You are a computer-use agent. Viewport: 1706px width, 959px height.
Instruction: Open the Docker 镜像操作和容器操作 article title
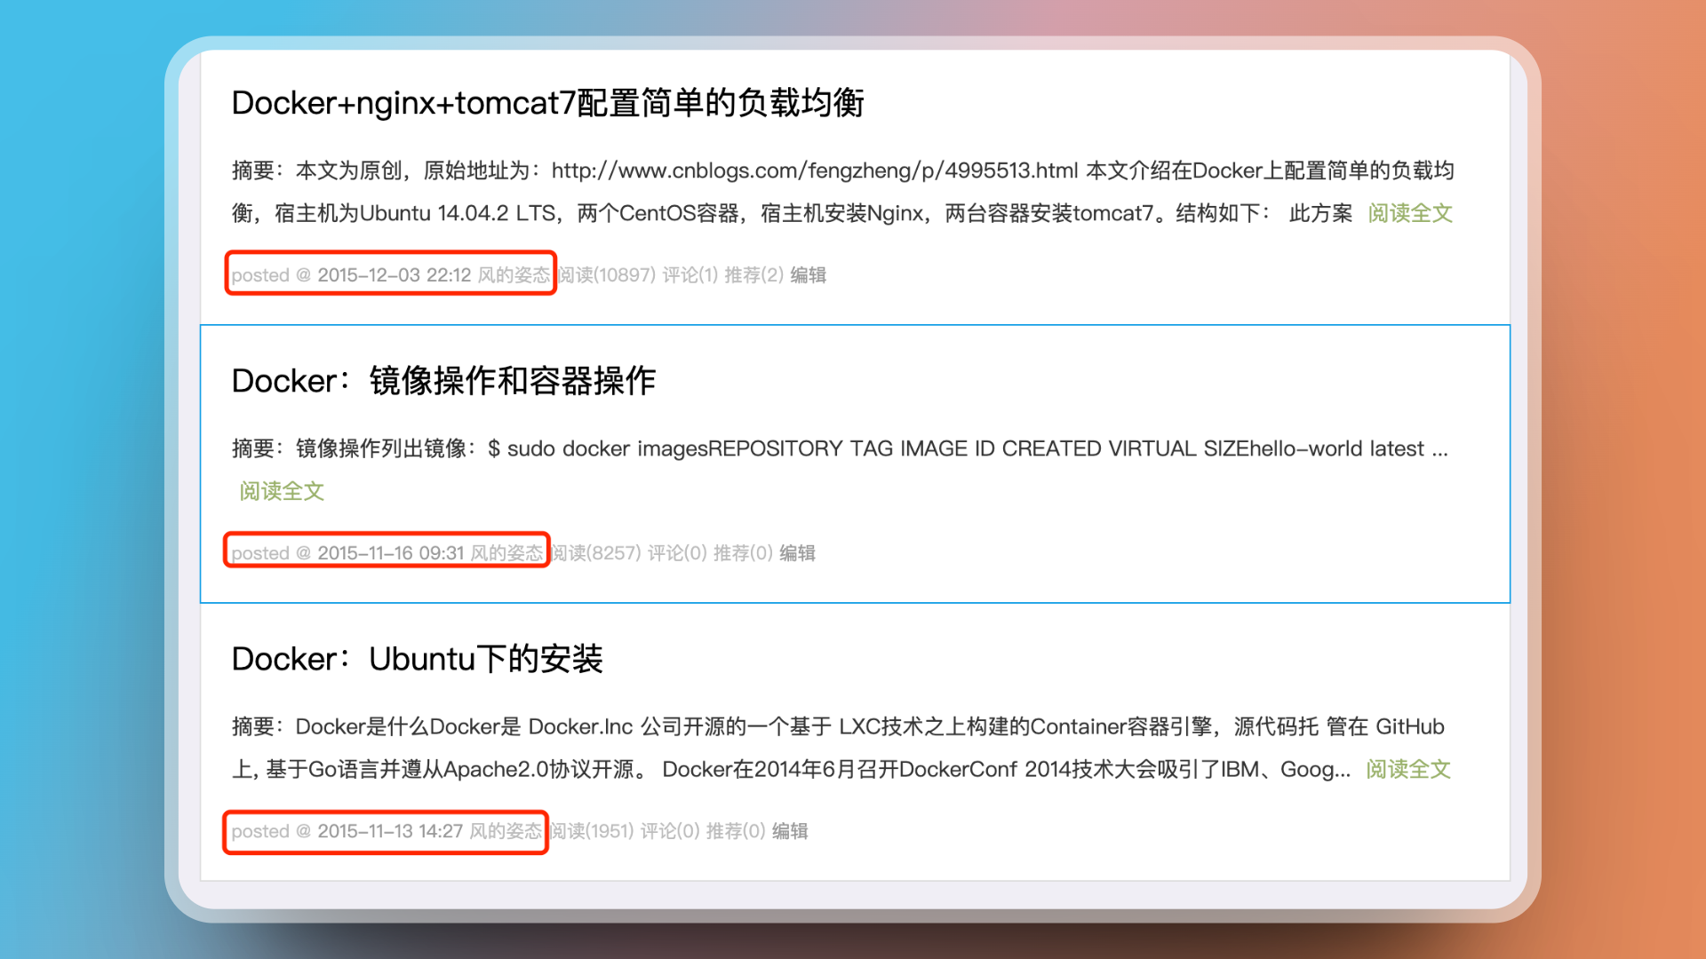click(x=443, y=381)
